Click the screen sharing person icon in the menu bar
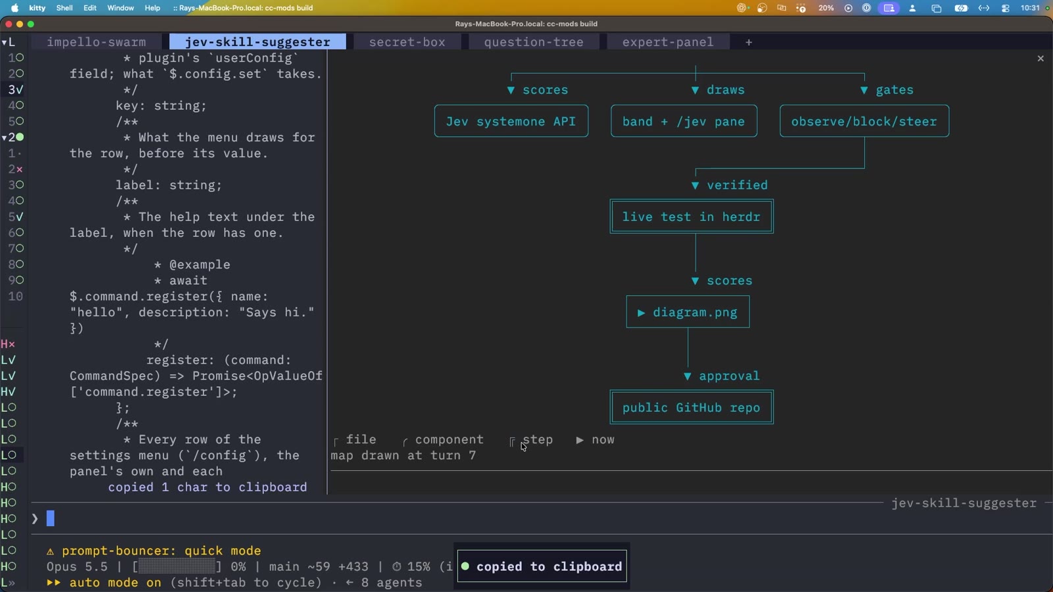Viewport: 1053px width, 592px height. 888,8
